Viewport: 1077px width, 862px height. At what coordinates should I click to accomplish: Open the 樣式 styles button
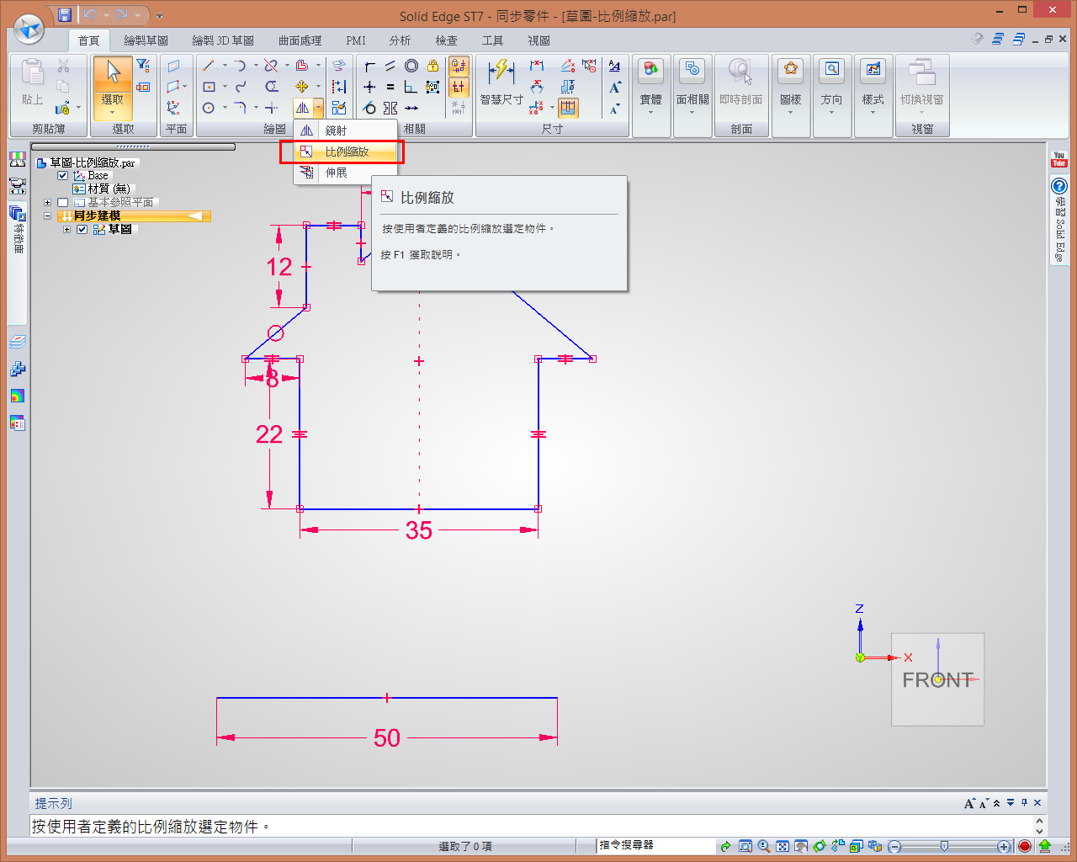pos(873,86)
